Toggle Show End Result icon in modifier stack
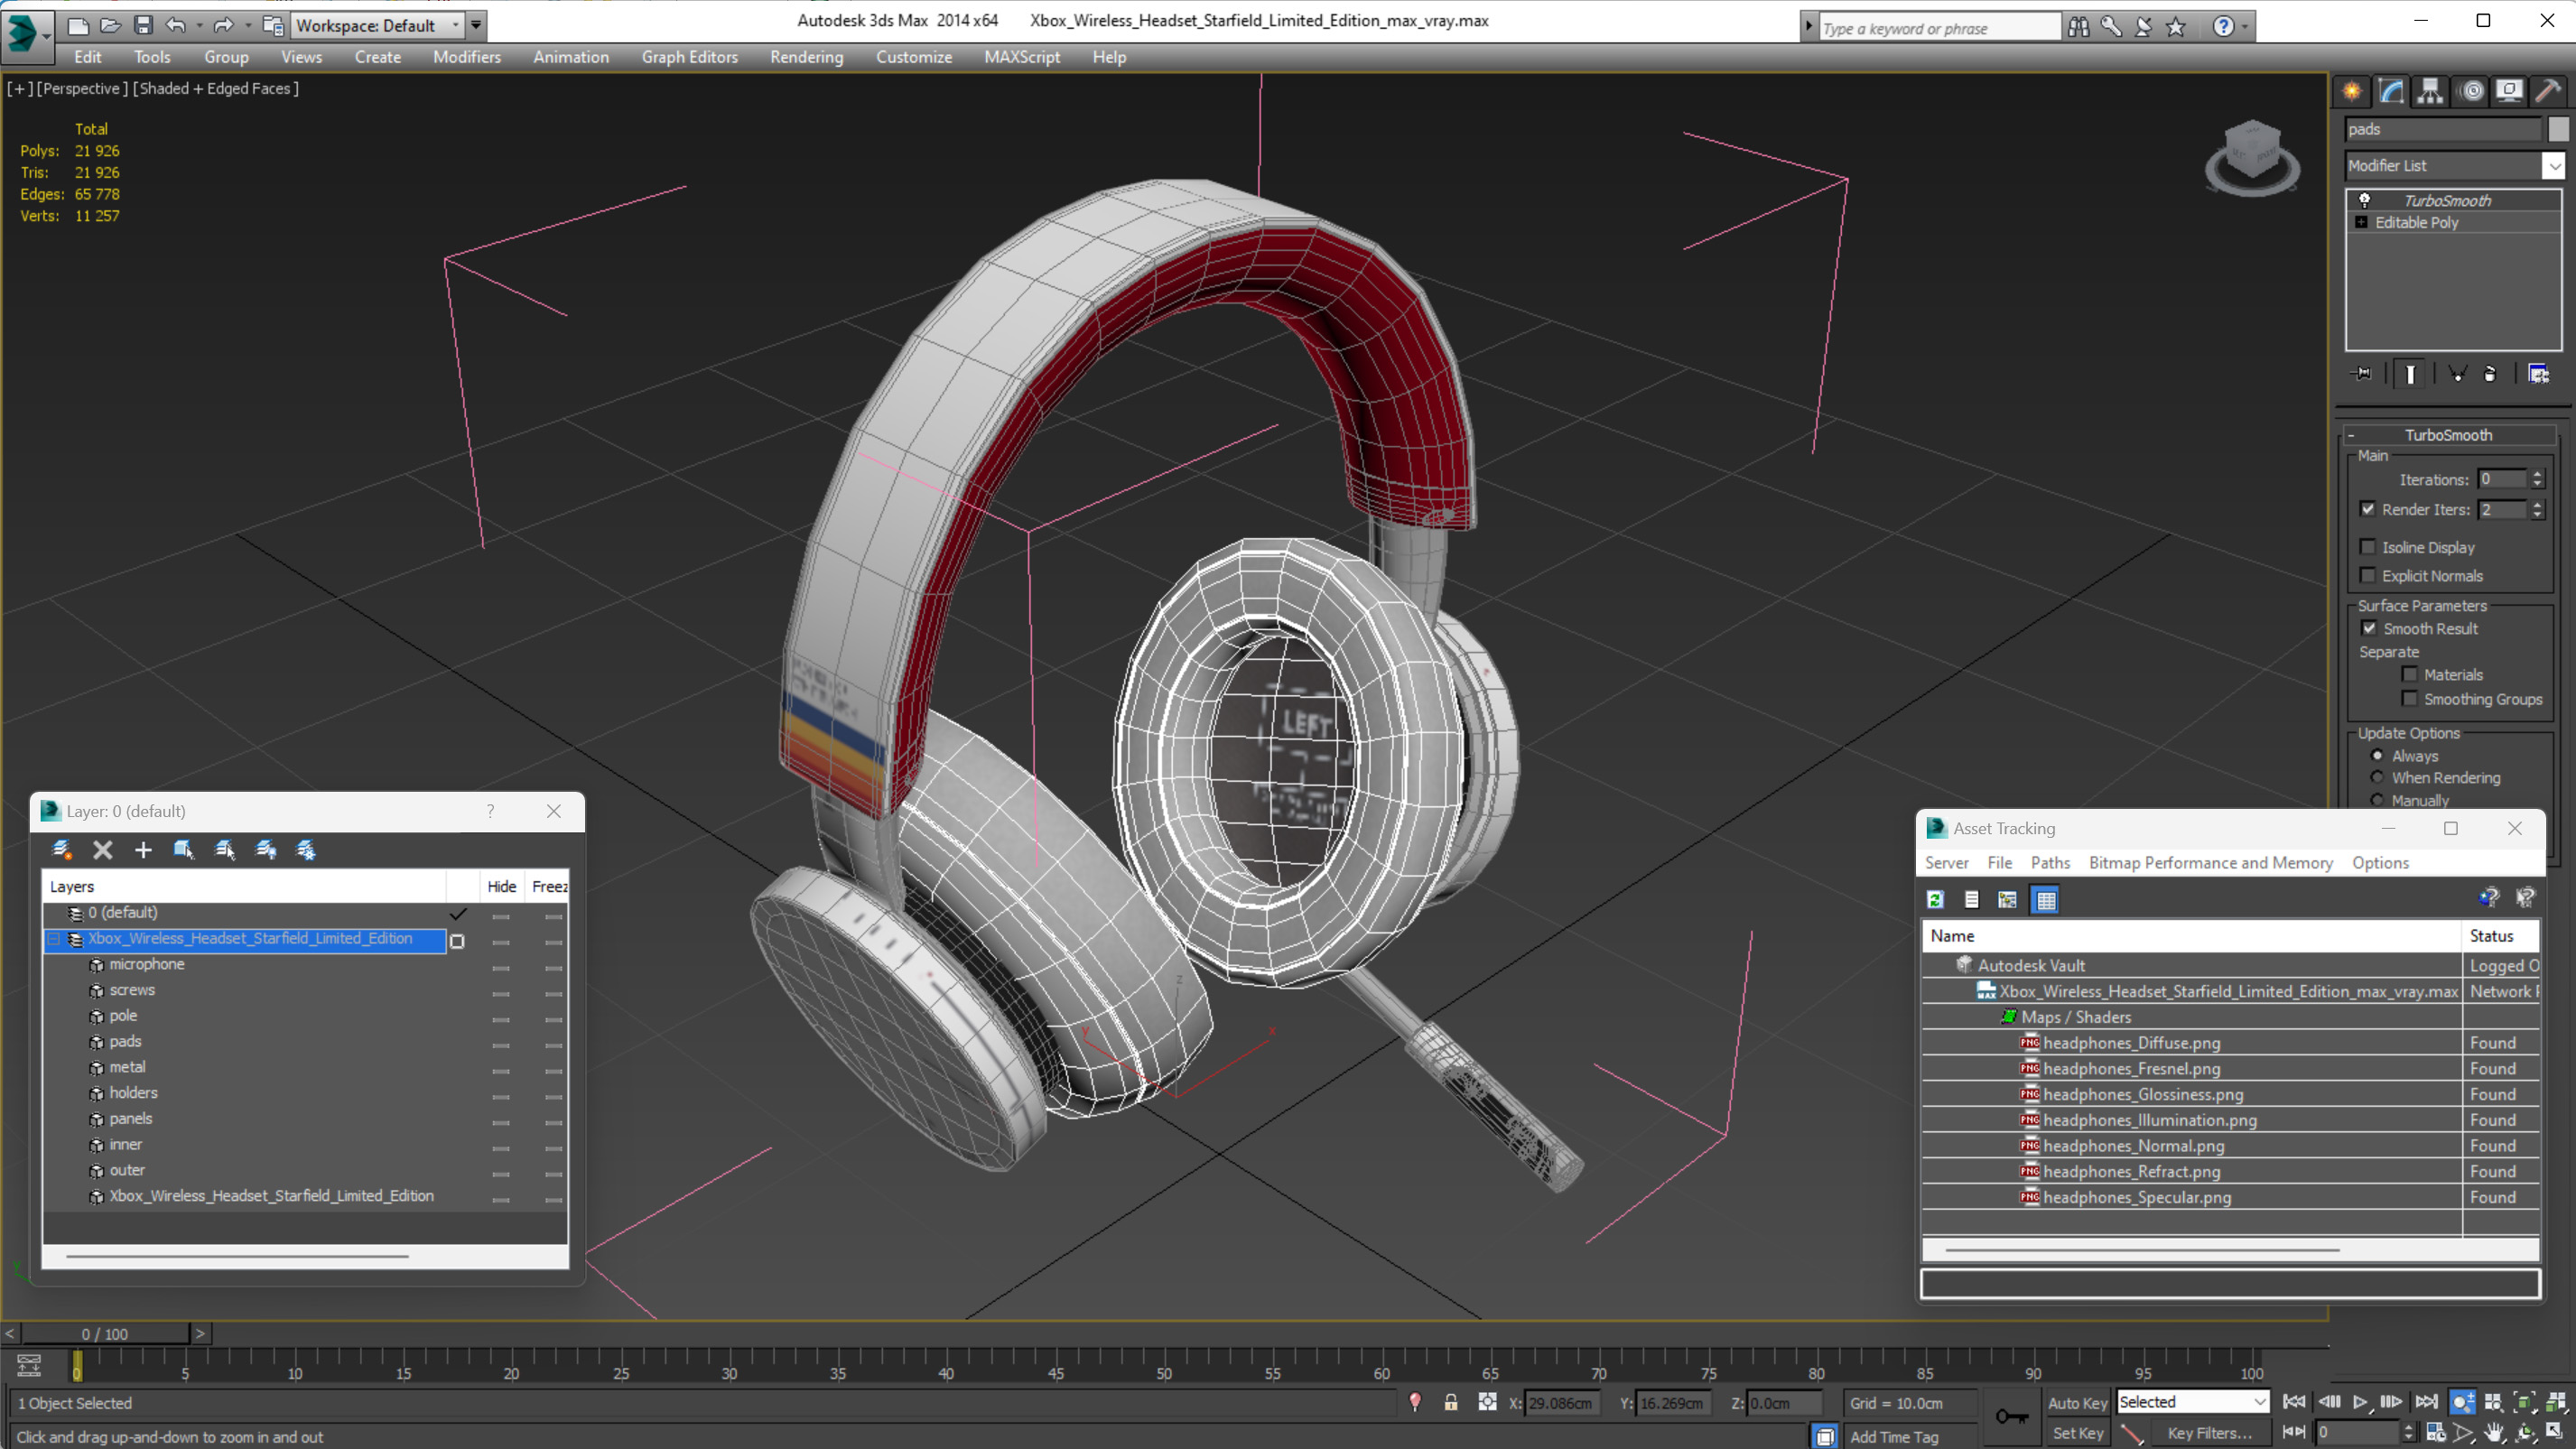The height and width of the screenshot is (1449, 2576). pos(2410,374)
